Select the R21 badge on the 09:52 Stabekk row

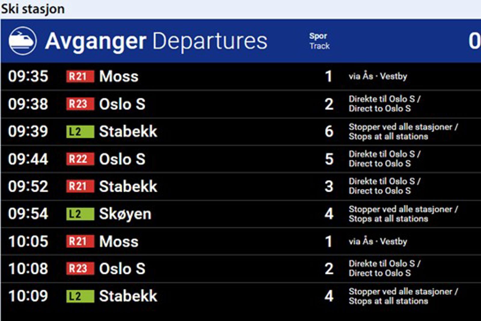point(80,186)
